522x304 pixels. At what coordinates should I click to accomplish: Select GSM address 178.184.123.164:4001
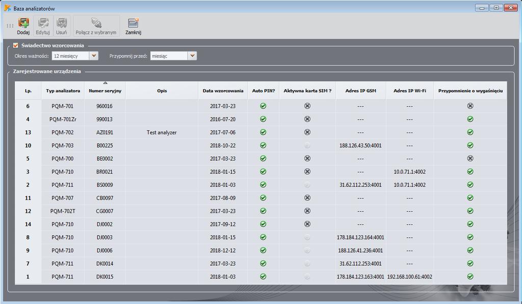pos(360,237)
